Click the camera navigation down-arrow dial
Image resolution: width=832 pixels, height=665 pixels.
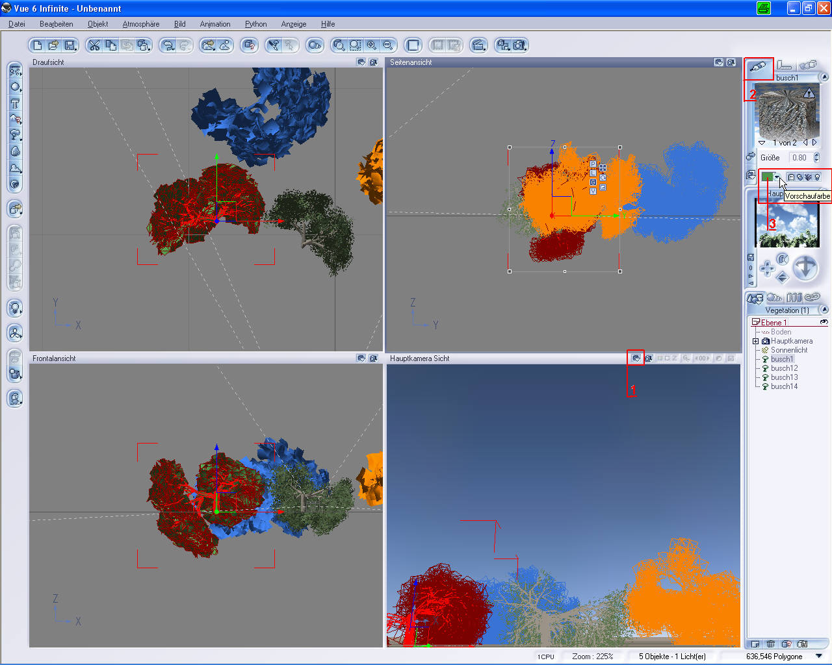pos(805,266)
